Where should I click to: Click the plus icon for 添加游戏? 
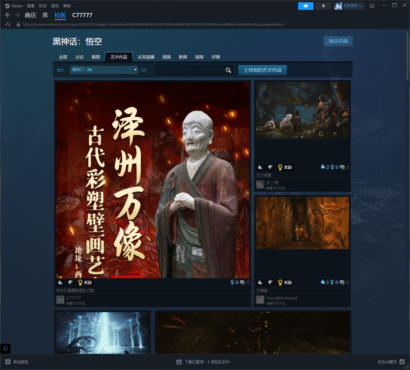(x=8, y=362)
